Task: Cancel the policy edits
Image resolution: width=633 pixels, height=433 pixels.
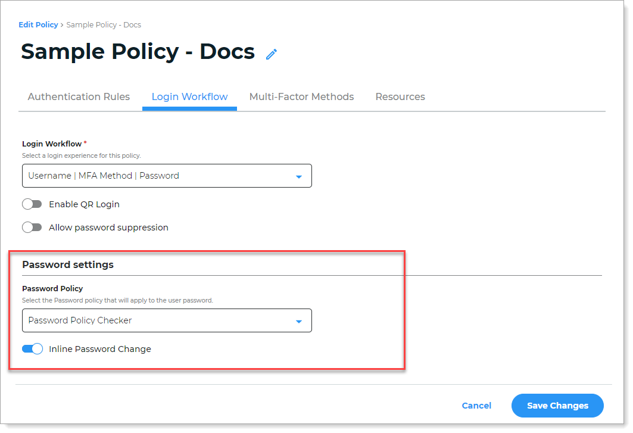Action: (x=476, y=406)
